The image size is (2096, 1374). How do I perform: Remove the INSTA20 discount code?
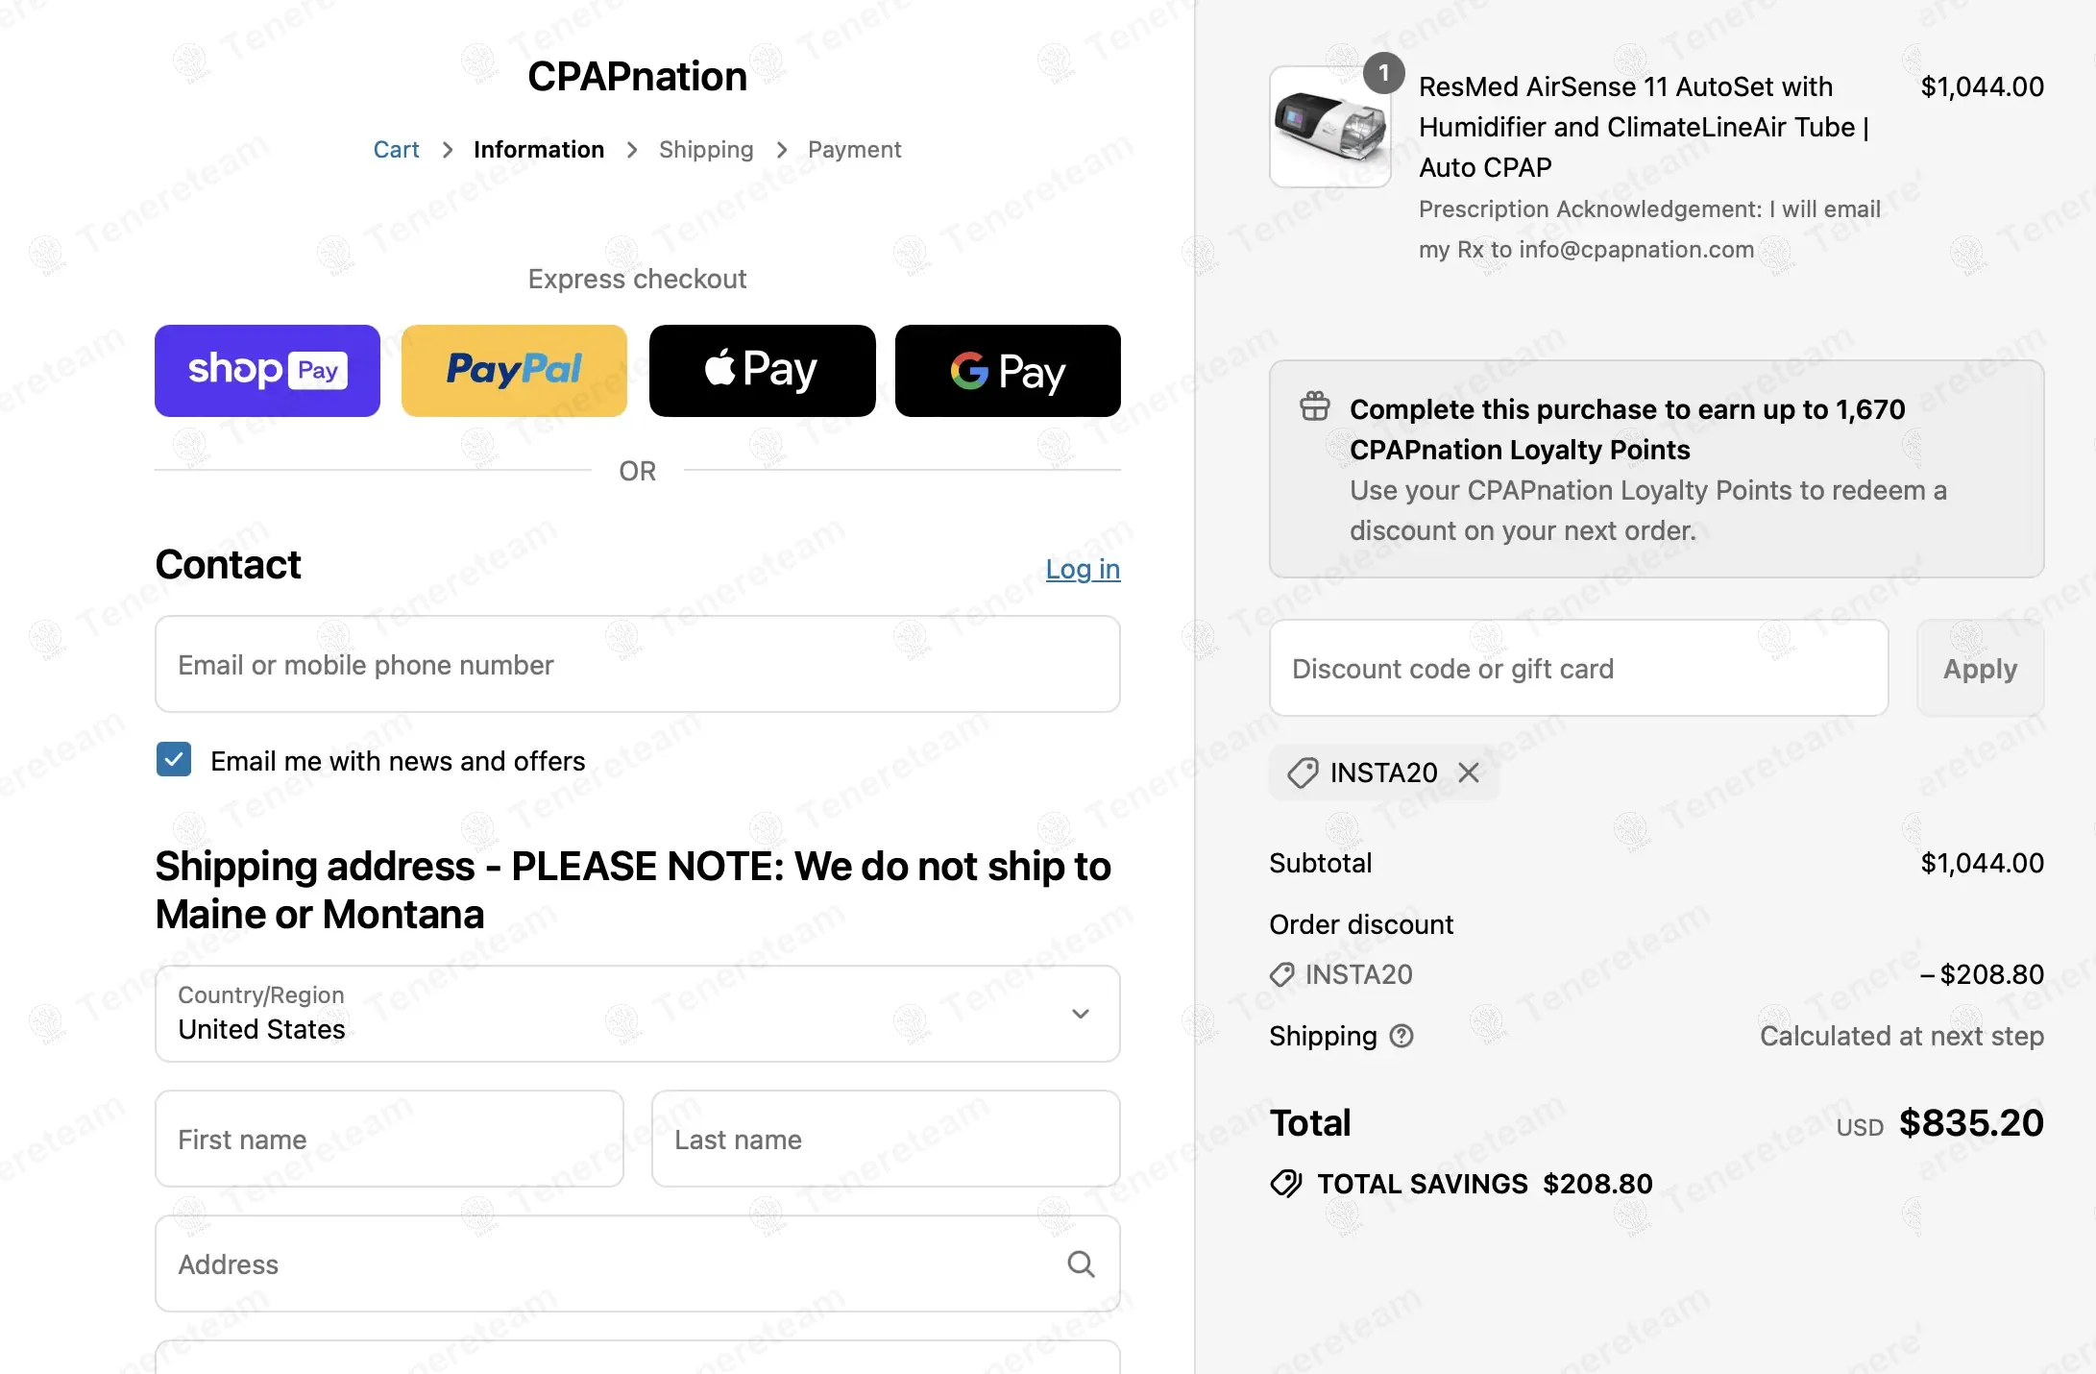[1469, 773]
